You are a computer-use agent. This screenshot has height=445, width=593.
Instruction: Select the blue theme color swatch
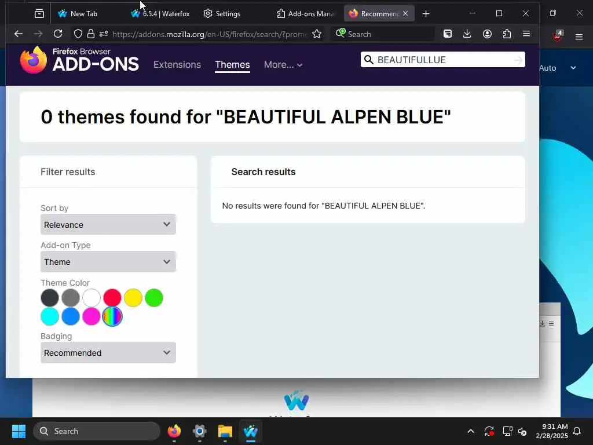tap(70, 316)
